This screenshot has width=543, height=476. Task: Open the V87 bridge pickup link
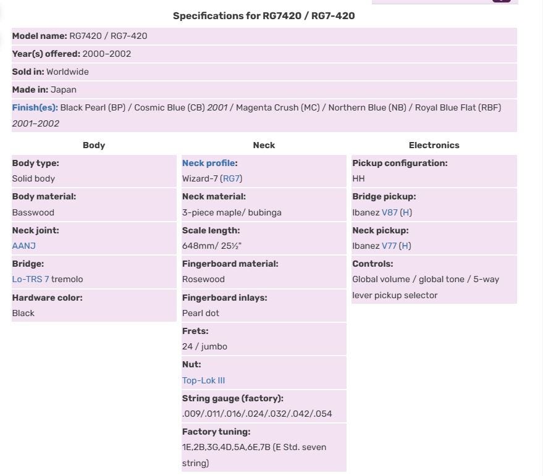coord(389,212)
